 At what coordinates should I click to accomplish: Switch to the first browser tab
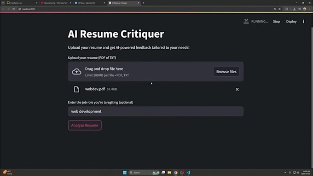pos(22,3)
